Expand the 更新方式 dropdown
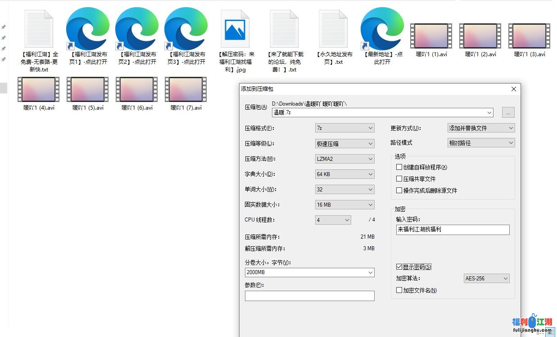Viewport: 557px width, 337px height. click(x=481, y=128)
